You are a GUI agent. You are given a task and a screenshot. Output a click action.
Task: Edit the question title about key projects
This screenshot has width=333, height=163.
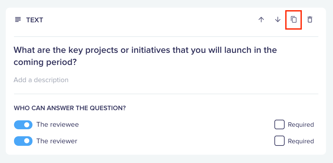145,56
